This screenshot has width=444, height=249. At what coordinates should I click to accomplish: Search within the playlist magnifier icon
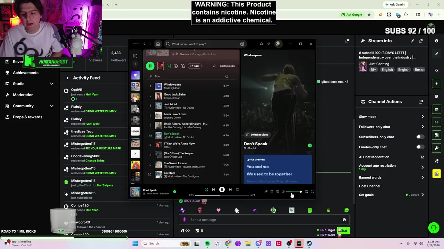214,66
